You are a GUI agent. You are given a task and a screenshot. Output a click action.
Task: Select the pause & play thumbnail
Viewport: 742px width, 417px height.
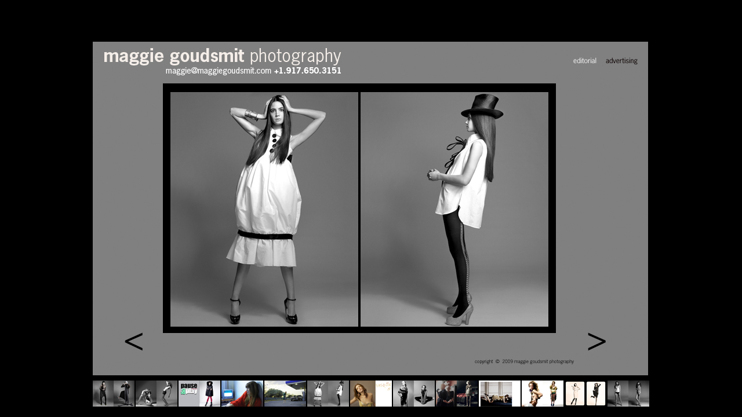[x=199, y=394]
